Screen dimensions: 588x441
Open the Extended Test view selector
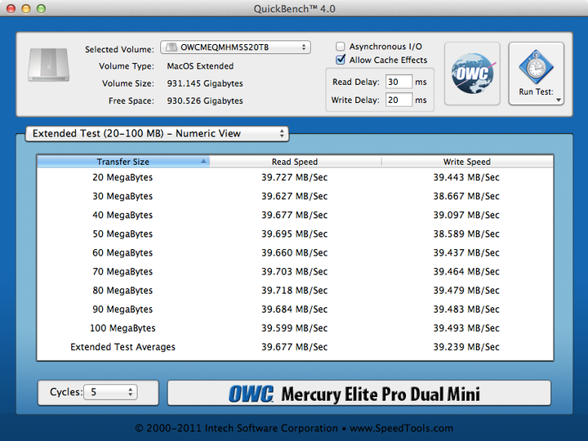[x=157, y=133]
